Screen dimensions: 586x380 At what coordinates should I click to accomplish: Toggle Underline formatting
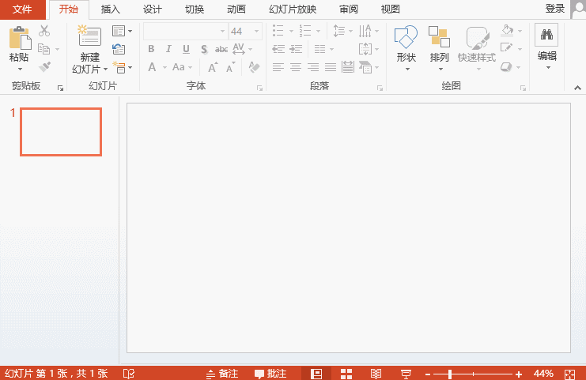tap(187, 49)
